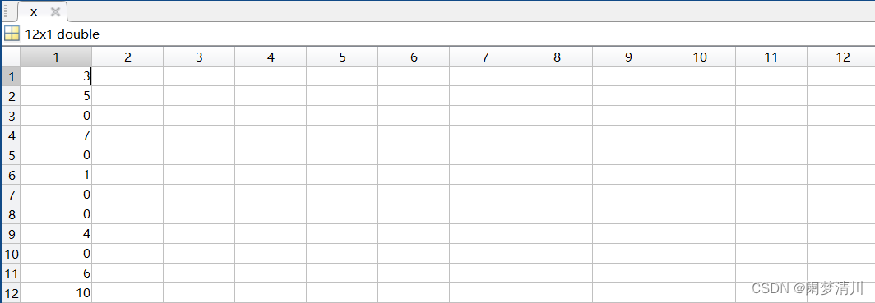Select the select-all corner cell of grid
This screenshot has height=303, width=875.
pos(12,57)
